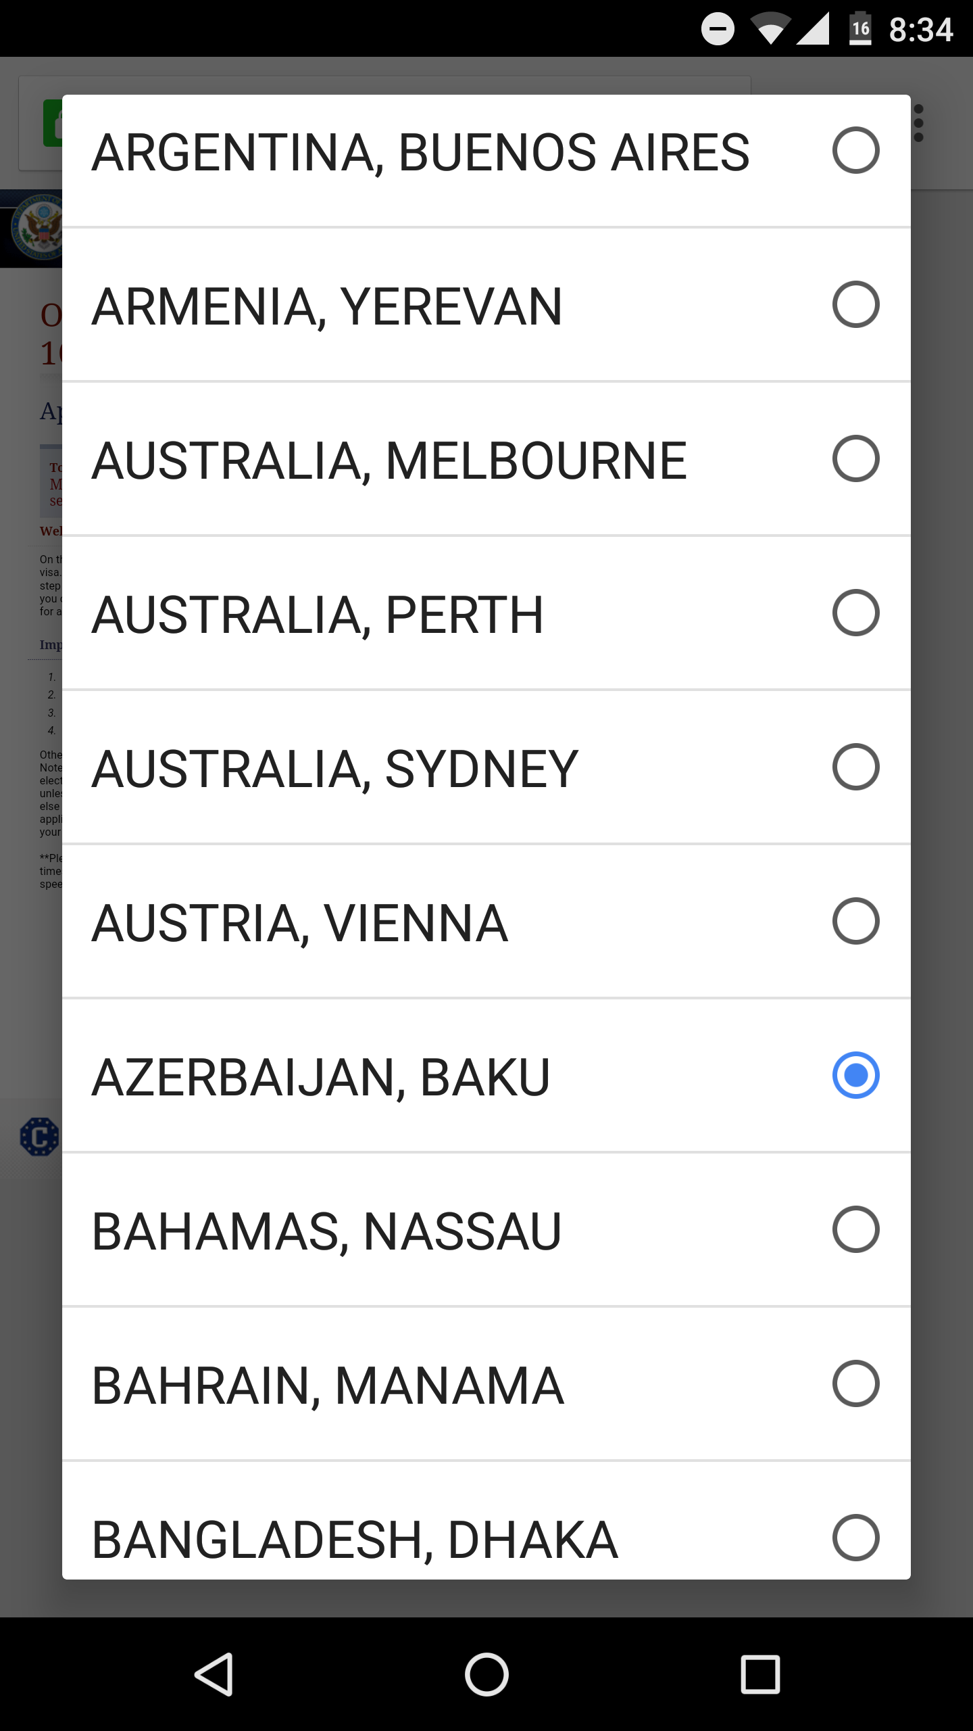Screen dimensions: 973x1731
Task: Tap the green lock in address bar
Action: (53, 123)
